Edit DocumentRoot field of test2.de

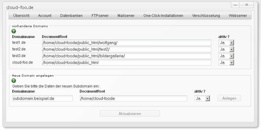point(127,49)
